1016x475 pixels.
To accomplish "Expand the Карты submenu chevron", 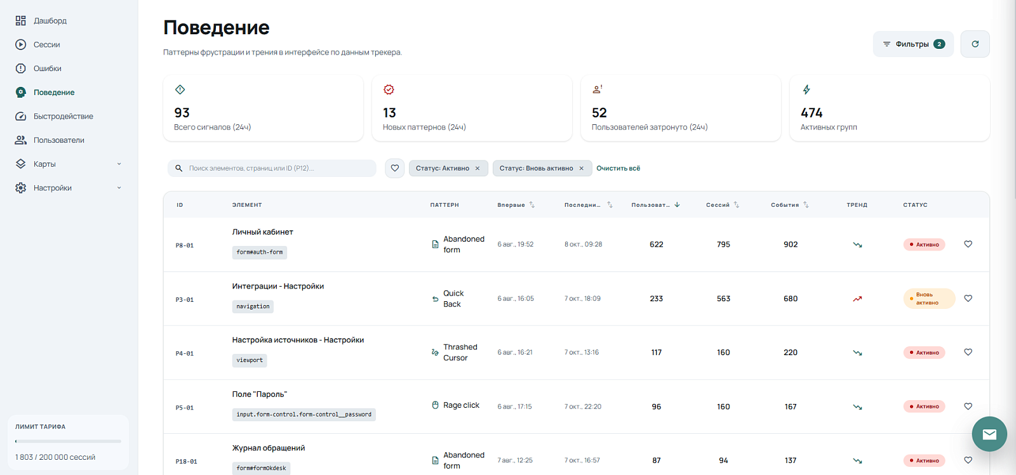I will (119, 164).
